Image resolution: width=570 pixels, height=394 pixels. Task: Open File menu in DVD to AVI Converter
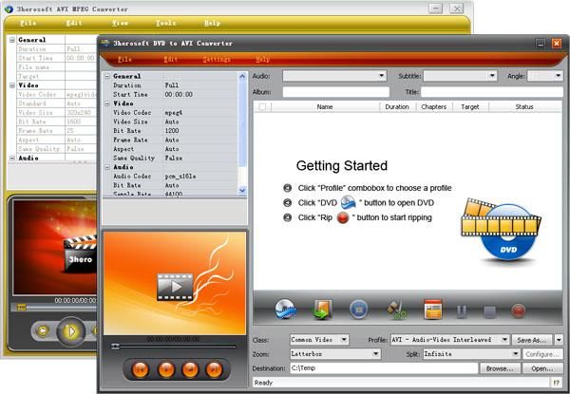[x=124, y=59]
